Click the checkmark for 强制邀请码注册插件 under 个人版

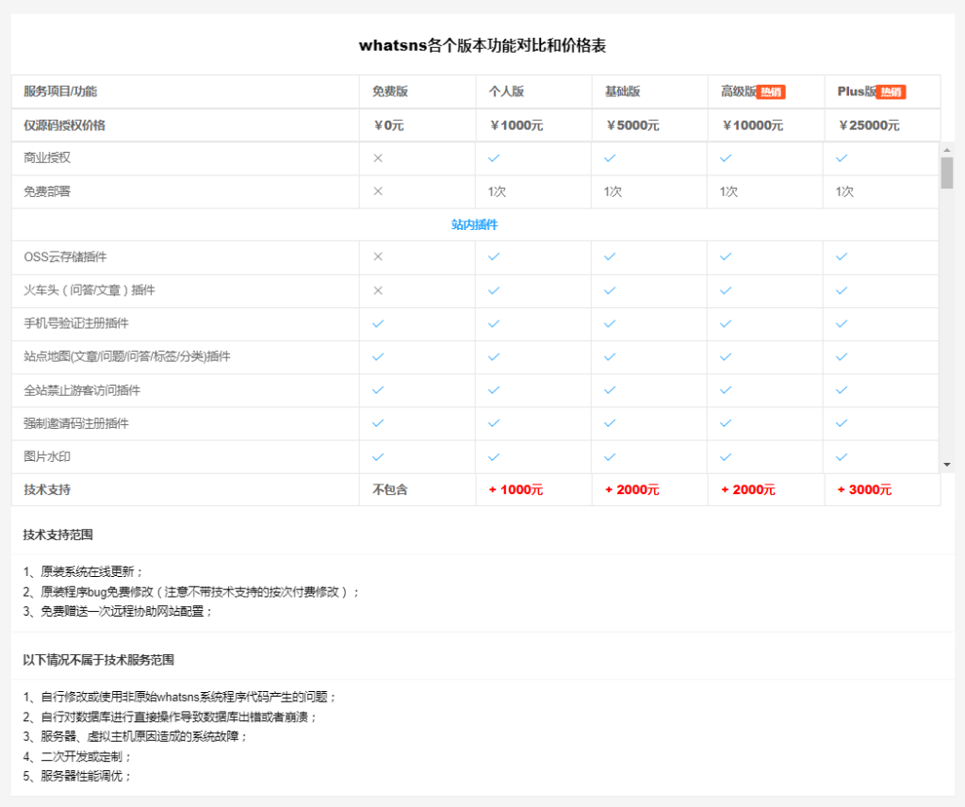pos(494,423)
